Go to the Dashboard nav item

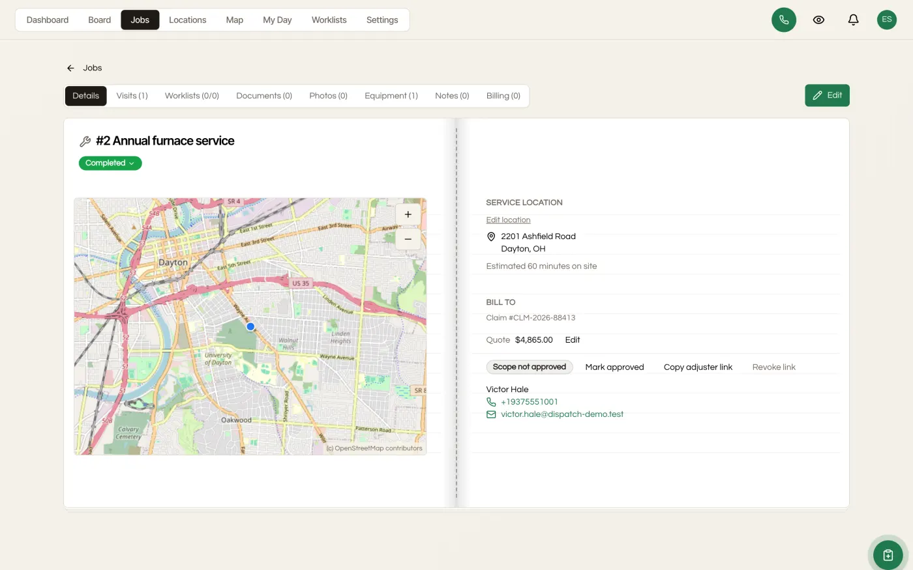click(x=48, y=20)
